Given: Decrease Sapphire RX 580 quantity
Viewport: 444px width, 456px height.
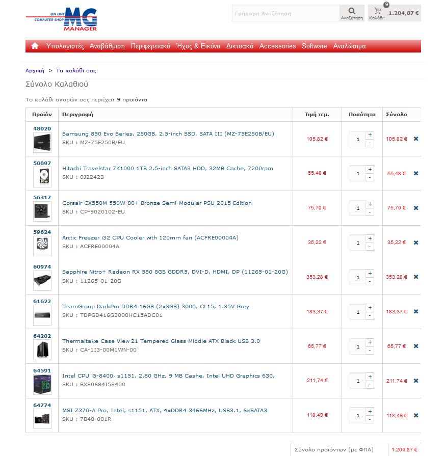Looking at the screenshot, I should (370, 282).
